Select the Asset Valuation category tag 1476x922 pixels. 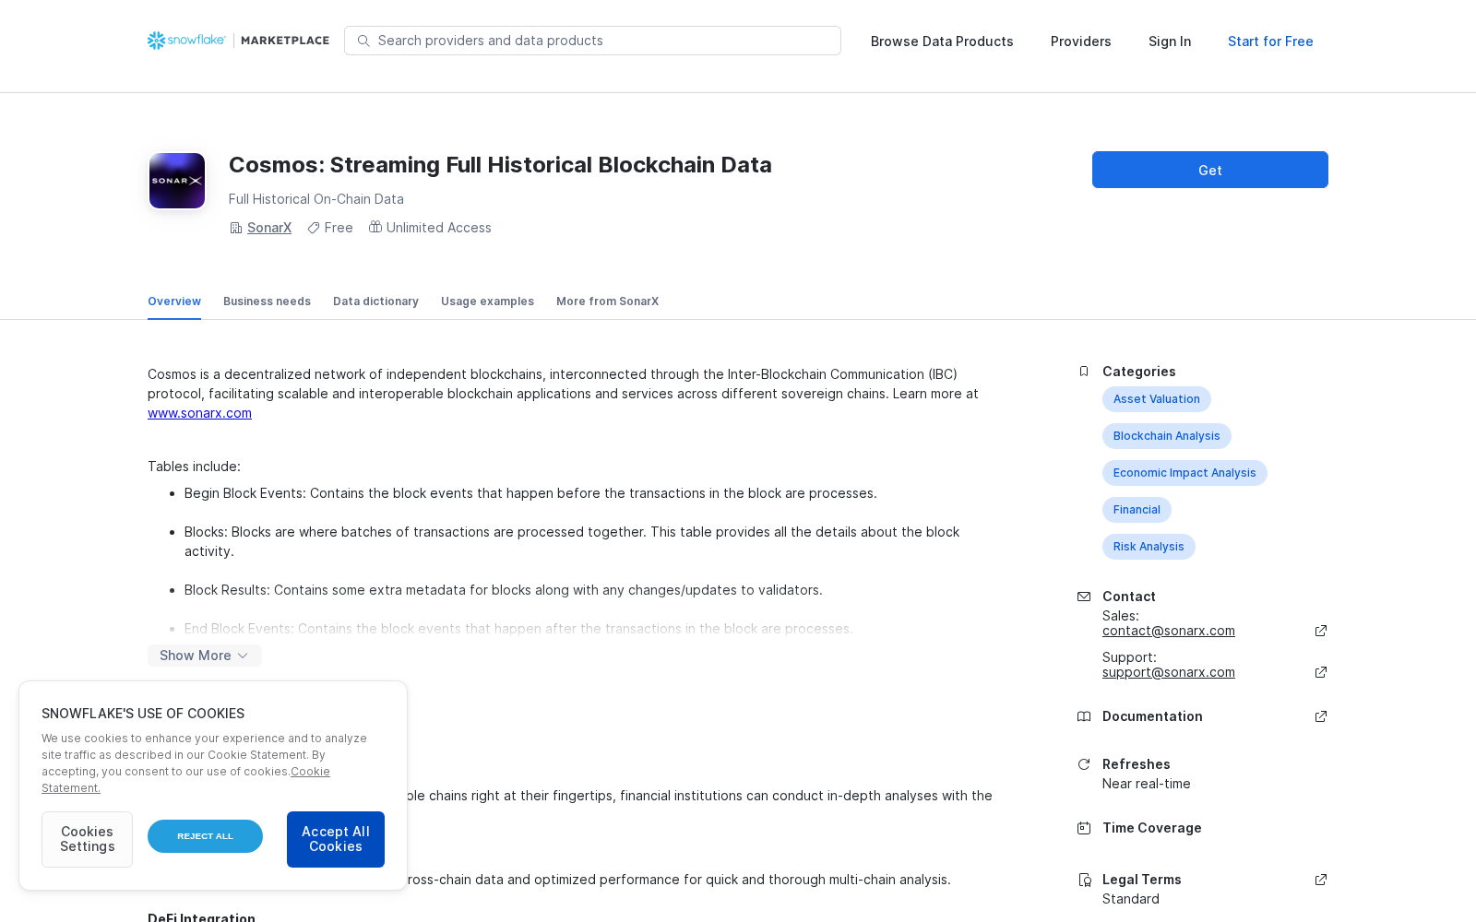1157,399
